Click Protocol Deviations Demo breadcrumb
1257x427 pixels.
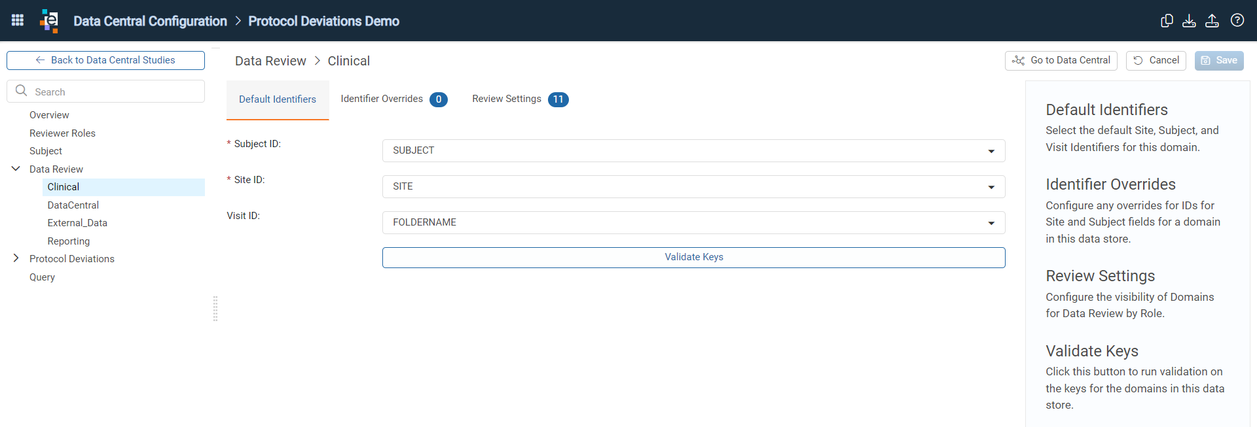pos(323,21)
